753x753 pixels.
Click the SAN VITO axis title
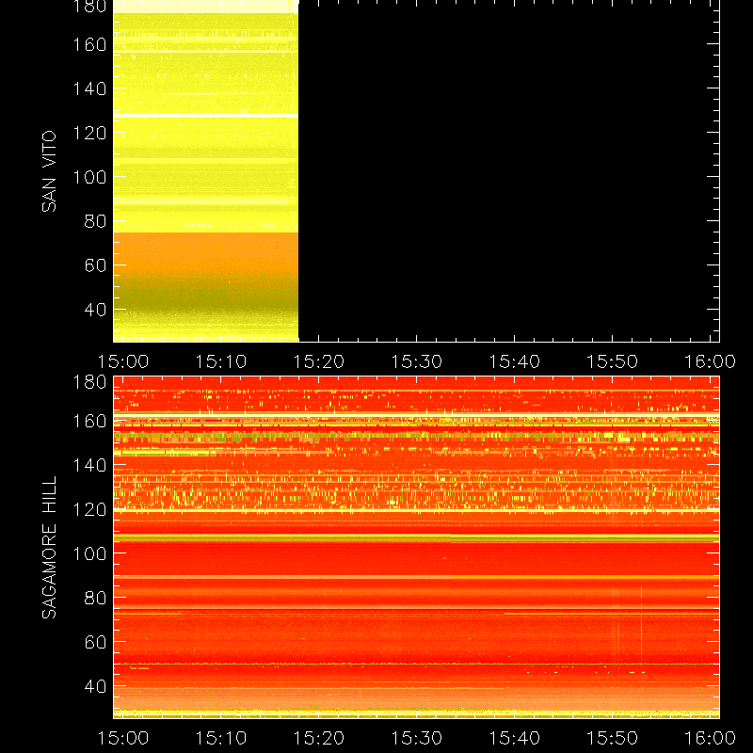coord(49,171)
